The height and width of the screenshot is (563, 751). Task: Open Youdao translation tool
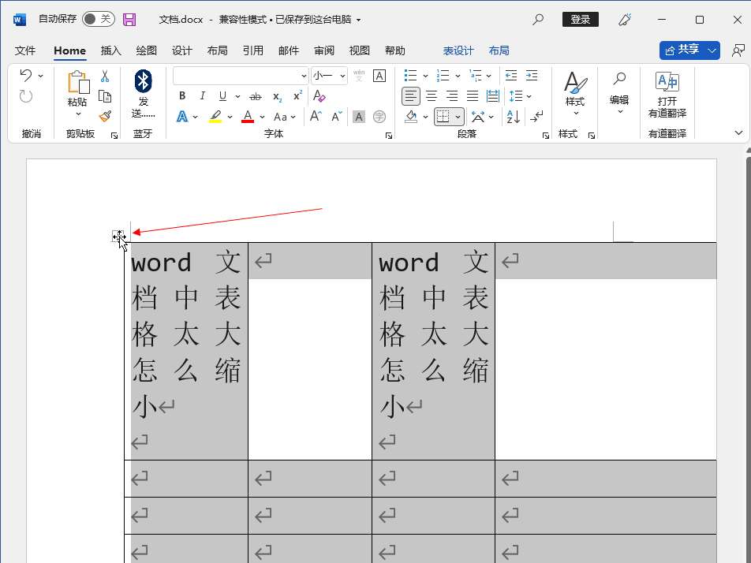(x=667, y=94)
